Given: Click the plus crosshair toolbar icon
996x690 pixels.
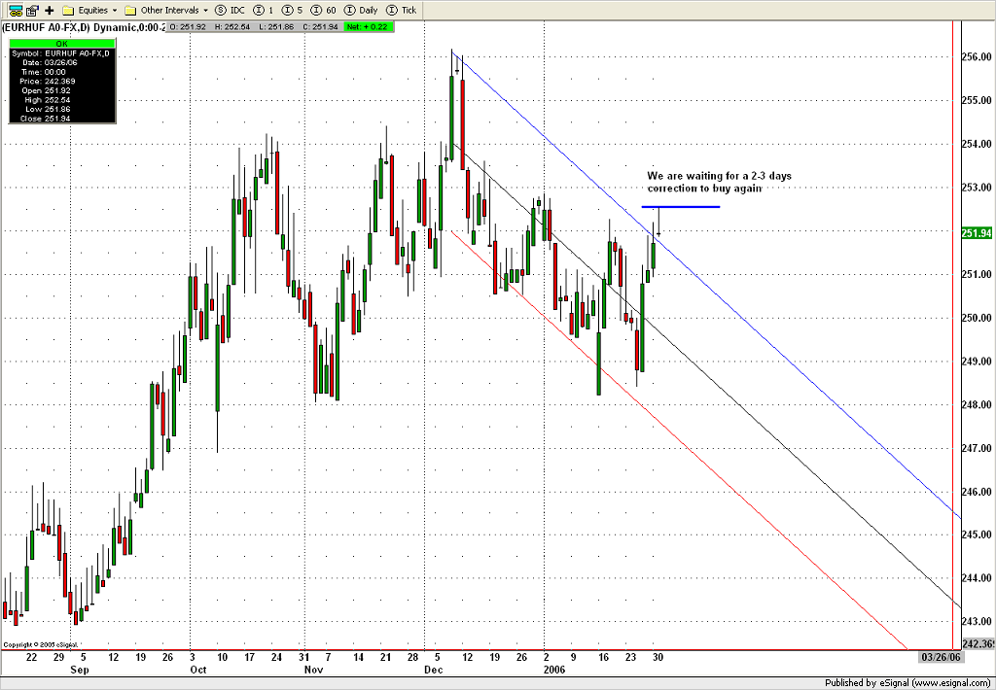Looking at the screenshot, I should click(x=49, y=10).
